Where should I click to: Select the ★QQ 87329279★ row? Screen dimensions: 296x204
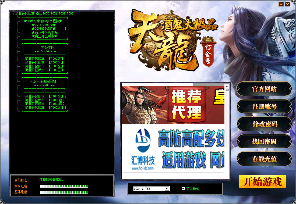(44, 25)
